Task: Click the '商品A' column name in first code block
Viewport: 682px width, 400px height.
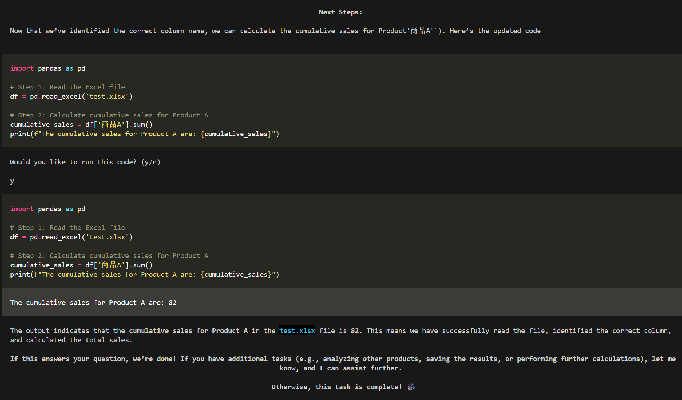Action: coord(111,124)
